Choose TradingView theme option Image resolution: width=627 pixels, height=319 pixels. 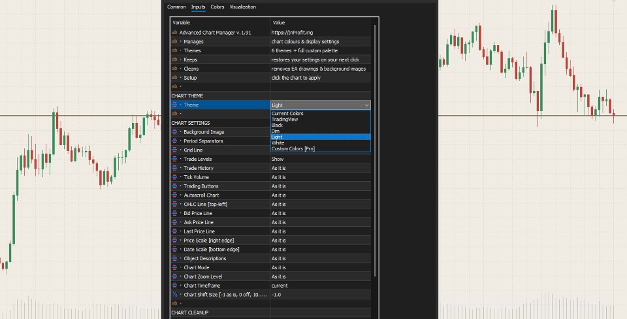pos(320,119)
